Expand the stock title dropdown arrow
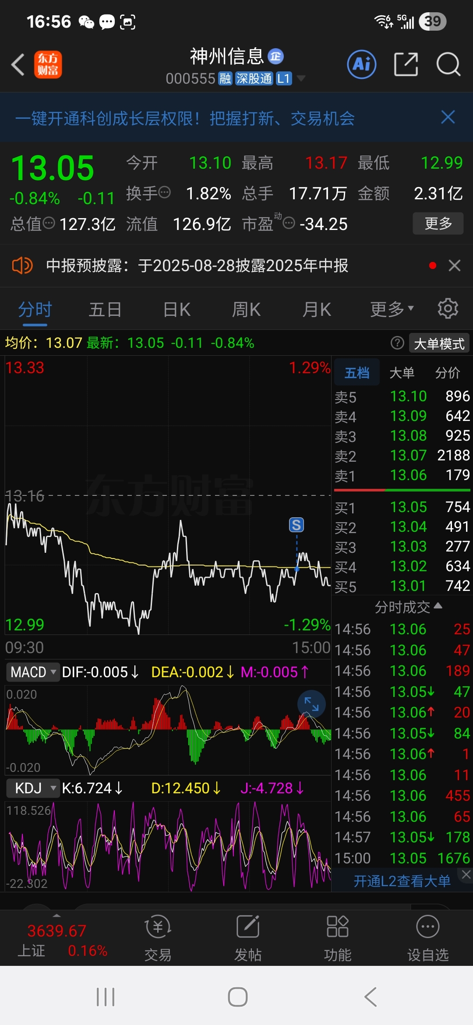Viewport: 473px width, 1025px height. (301, 79)
